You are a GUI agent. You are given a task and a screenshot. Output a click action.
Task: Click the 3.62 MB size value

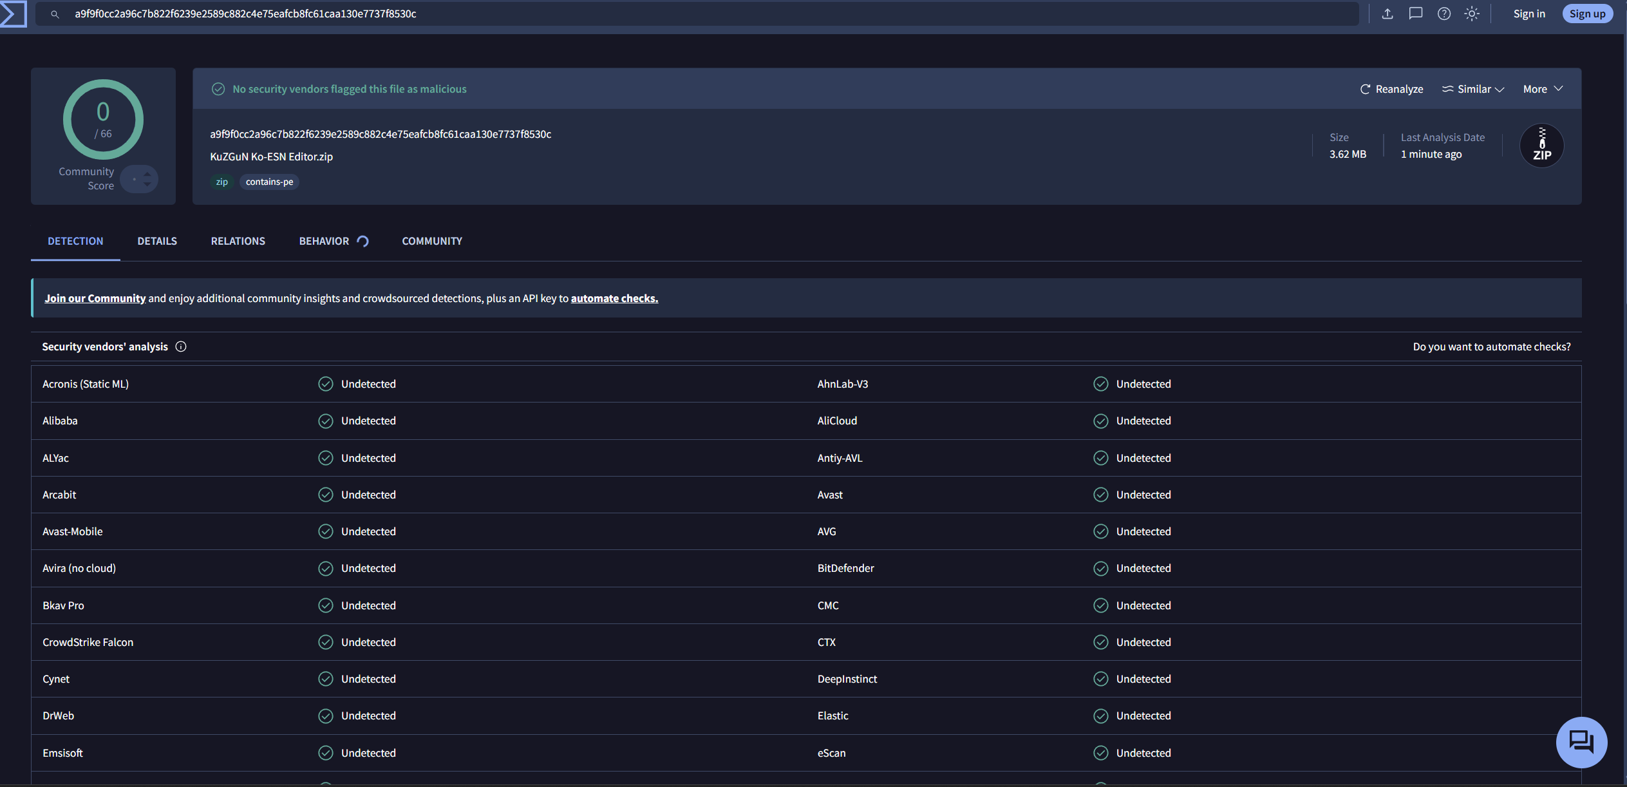click(x=1348, y=154)
